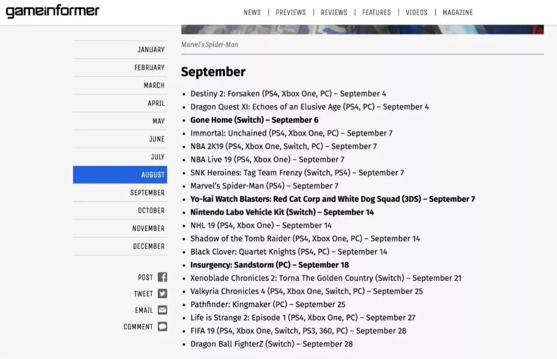The width and height of the screenshot is (557, 359).
Task: Click the EMAIL share label
Action: tap(144, 311)
